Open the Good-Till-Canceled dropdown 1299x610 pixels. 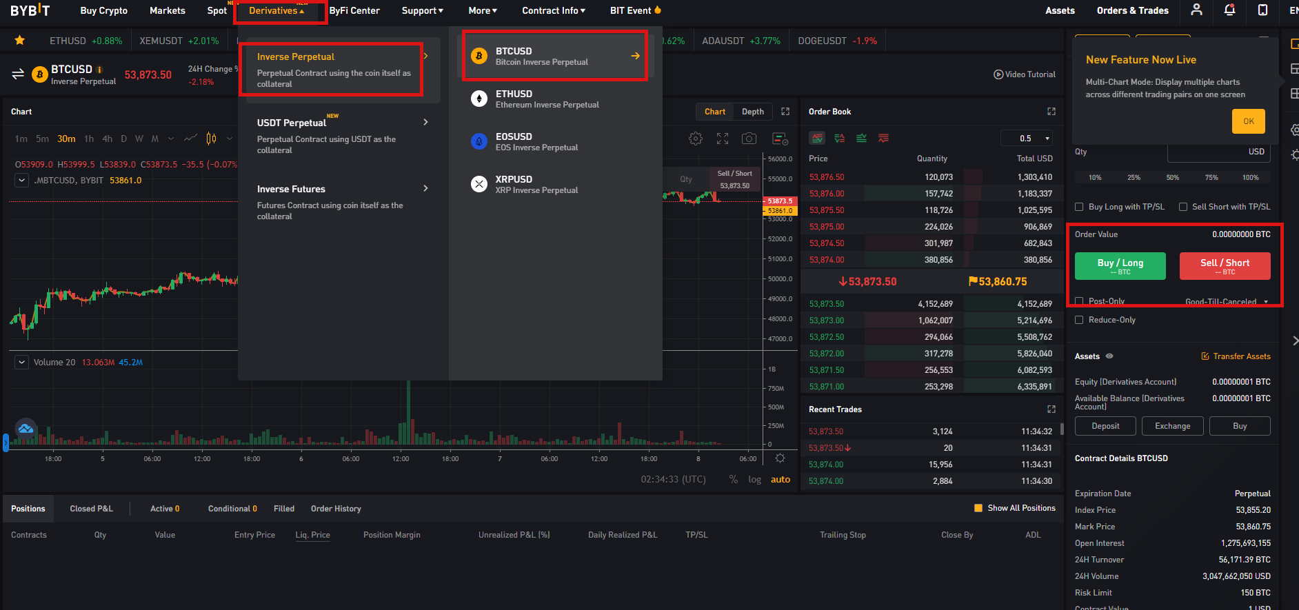1227,302
